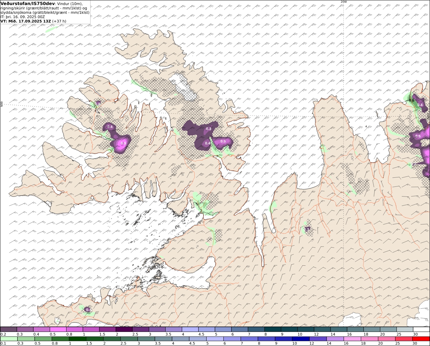Click the valid time VT: Mið. 17.09.2025 13Z
Viewport: 430px width, 346px height.
pos(26,21)
